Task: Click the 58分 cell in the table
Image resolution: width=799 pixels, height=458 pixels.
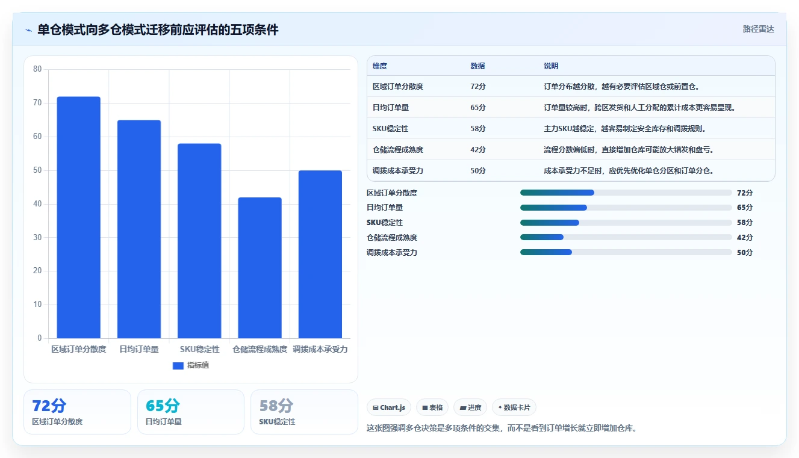Action: click(478, 129)
